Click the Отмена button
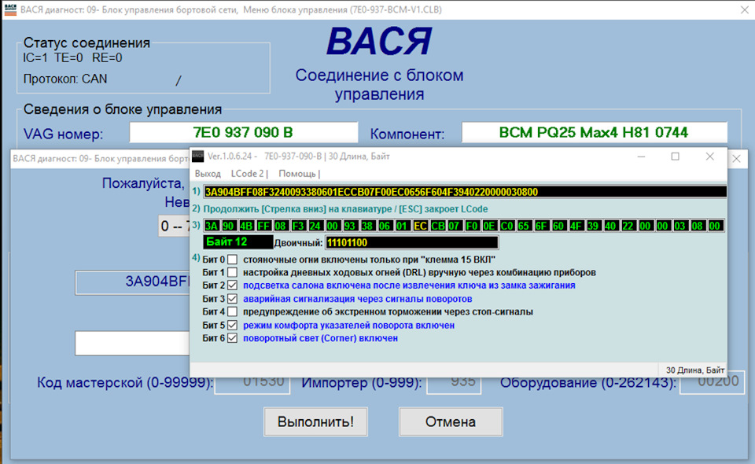Screen dimensions: 755x464 451,422
